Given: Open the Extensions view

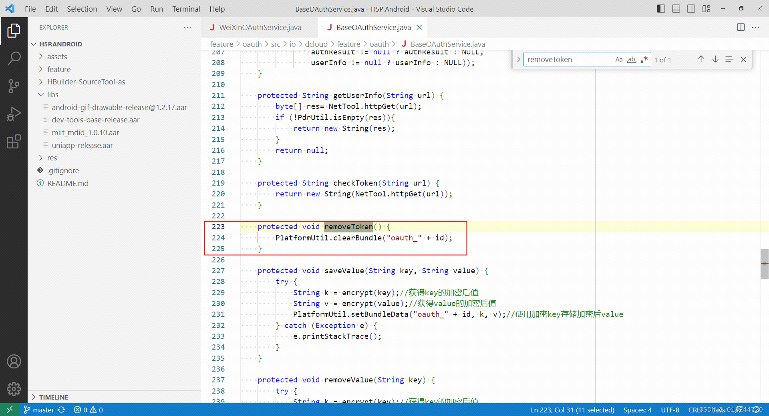Looking at the screenshot, I should pyautogui.click(x=14, y=141).
